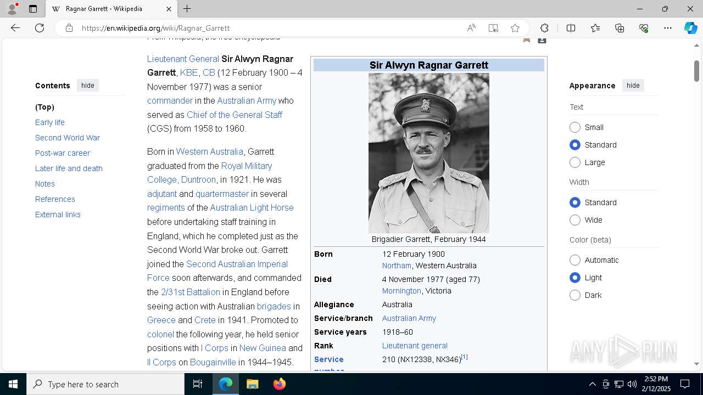Viewport: 703px width, 395px height.
Task: Select Wide width option
Action: click(575, 220)
